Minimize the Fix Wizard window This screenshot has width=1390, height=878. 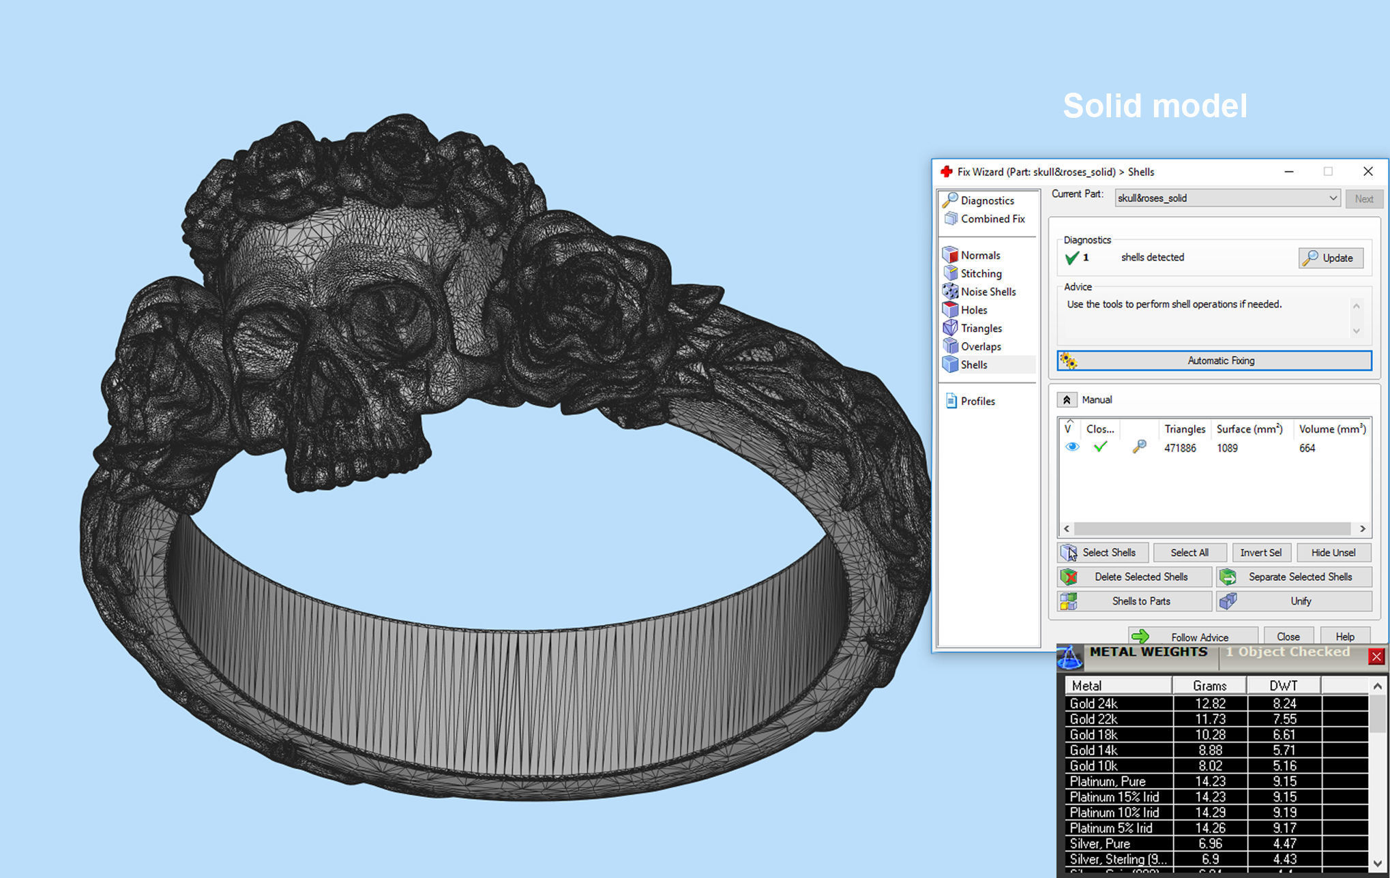1289,172
